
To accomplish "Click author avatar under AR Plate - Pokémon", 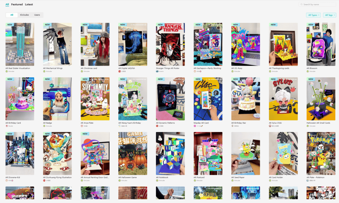I will point(308,180).
